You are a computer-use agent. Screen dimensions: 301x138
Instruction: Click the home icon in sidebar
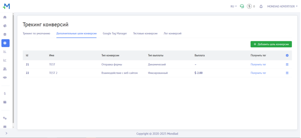[5, 17]
